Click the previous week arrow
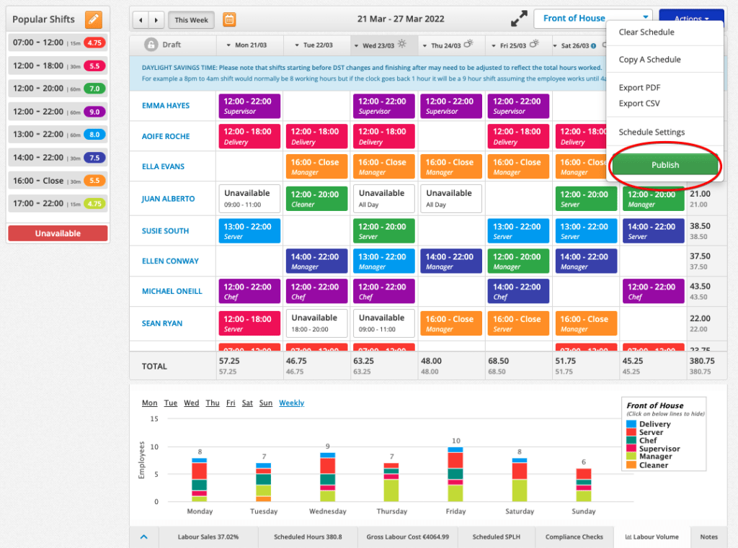The image size is (738, 548). click(x=141, y=19)
